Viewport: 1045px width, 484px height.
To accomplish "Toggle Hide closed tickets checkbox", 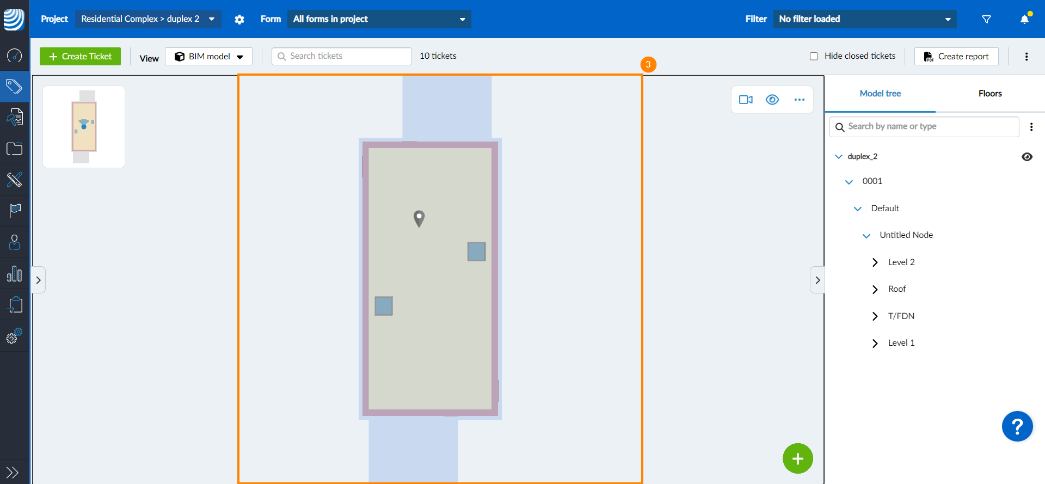I will pyautogui.click(x=814, y=56).
